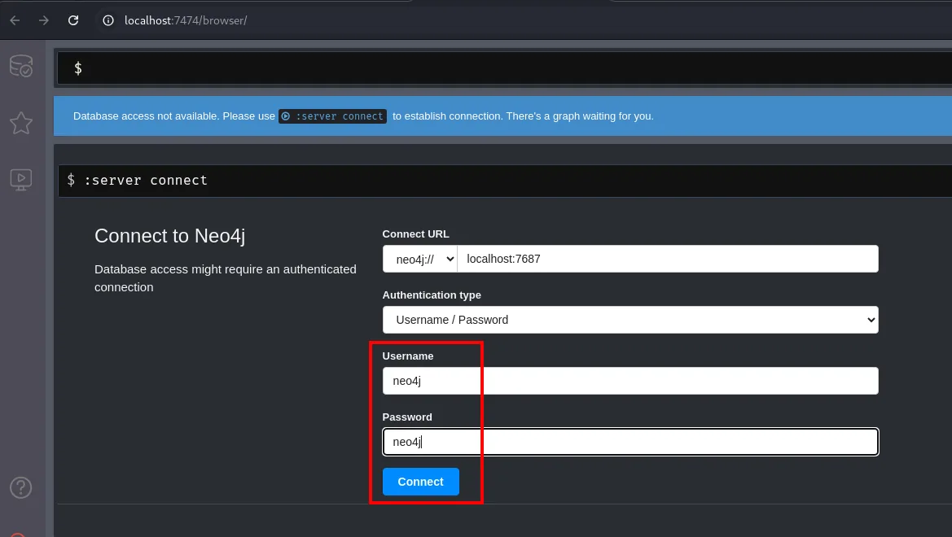Click the 'Username' label

click(x=408, y=356)
